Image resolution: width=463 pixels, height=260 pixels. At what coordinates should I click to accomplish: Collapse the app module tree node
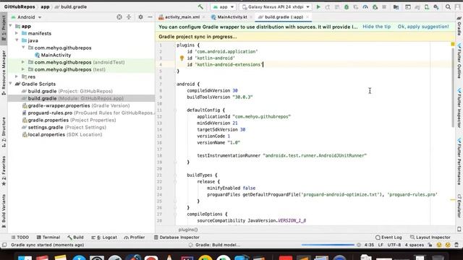(x=11, y=26)
